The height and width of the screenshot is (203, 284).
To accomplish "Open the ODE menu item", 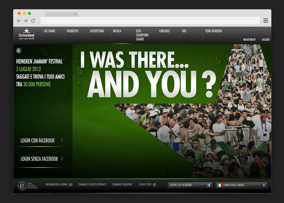I will [184, 31].
